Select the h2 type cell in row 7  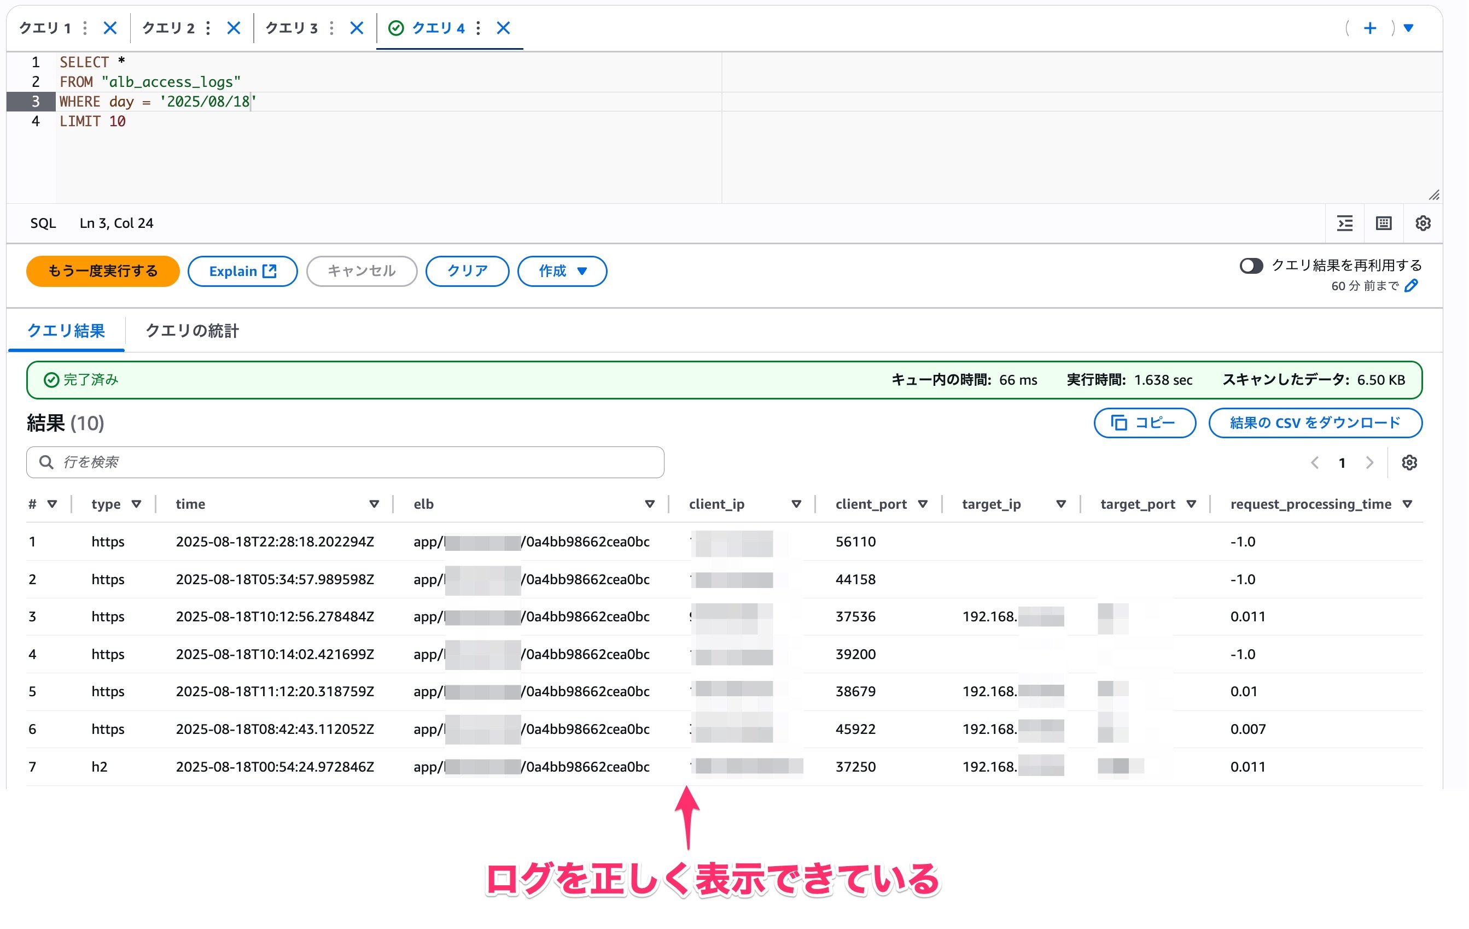pos(100,766)
